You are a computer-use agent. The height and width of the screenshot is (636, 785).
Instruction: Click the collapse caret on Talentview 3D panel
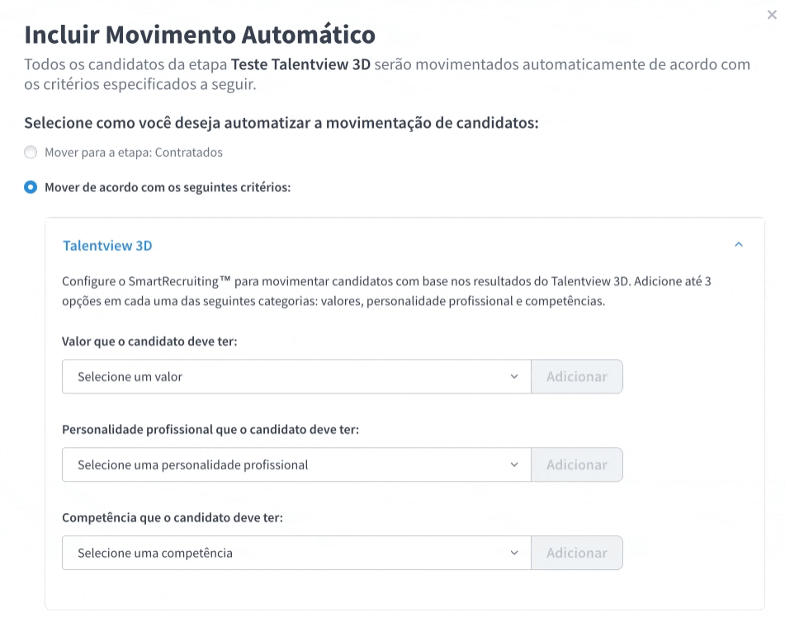point(740,244)
